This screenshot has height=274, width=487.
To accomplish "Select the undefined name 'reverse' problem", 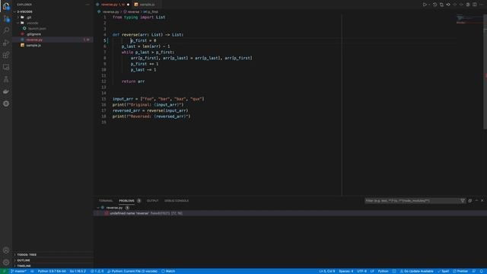I will point(290,213).
